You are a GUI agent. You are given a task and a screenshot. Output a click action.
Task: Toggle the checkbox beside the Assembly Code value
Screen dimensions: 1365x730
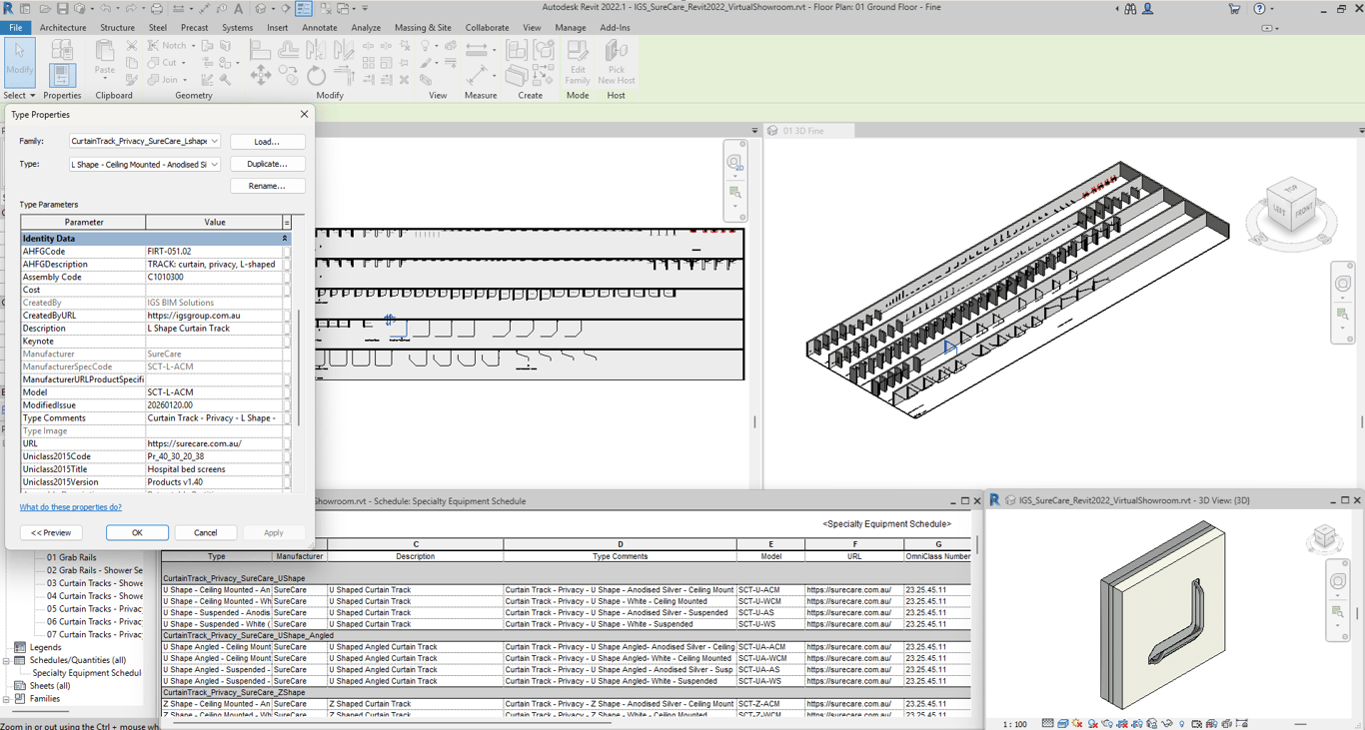287,278
